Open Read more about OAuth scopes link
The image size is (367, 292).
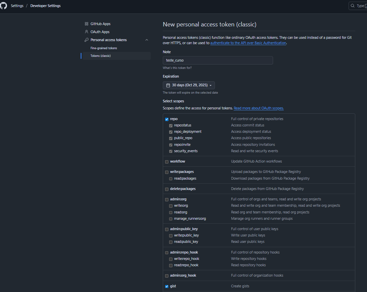click(258, 108)
